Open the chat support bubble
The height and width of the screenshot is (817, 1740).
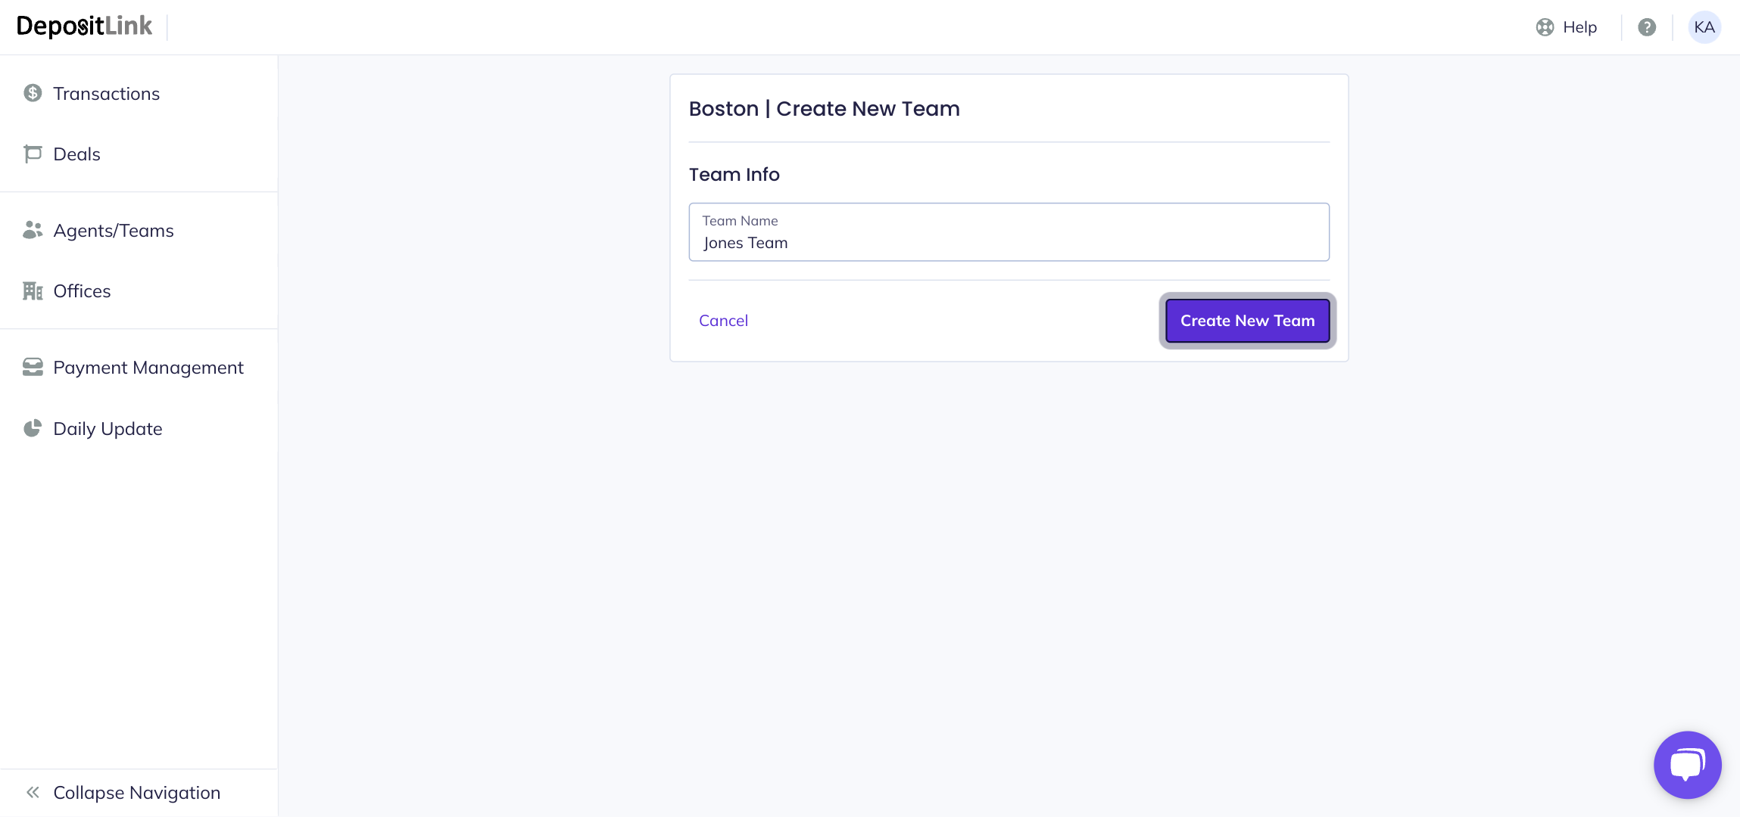coord(1687,765)
